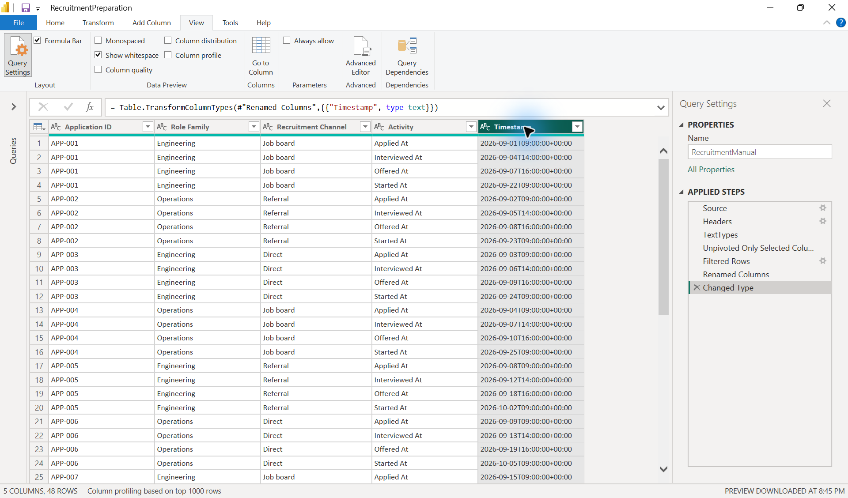
Task: Select the Renamed Columns applied step
Action: click(760, 274)
